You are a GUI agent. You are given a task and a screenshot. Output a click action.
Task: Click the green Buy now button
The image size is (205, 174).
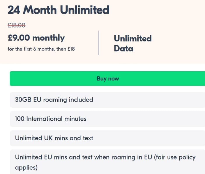(107, 79)
